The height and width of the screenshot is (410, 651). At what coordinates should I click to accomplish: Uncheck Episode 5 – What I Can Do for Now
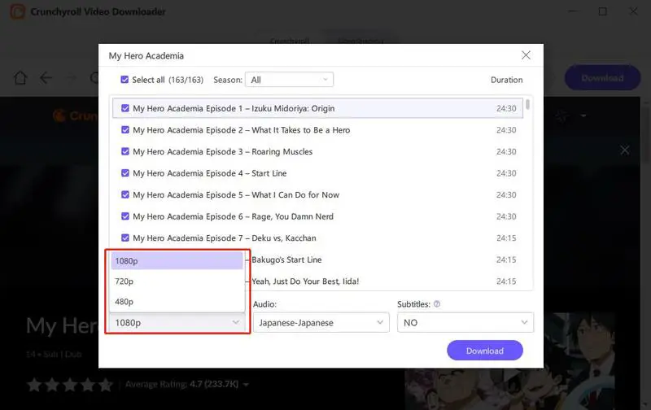coord(125,194)
